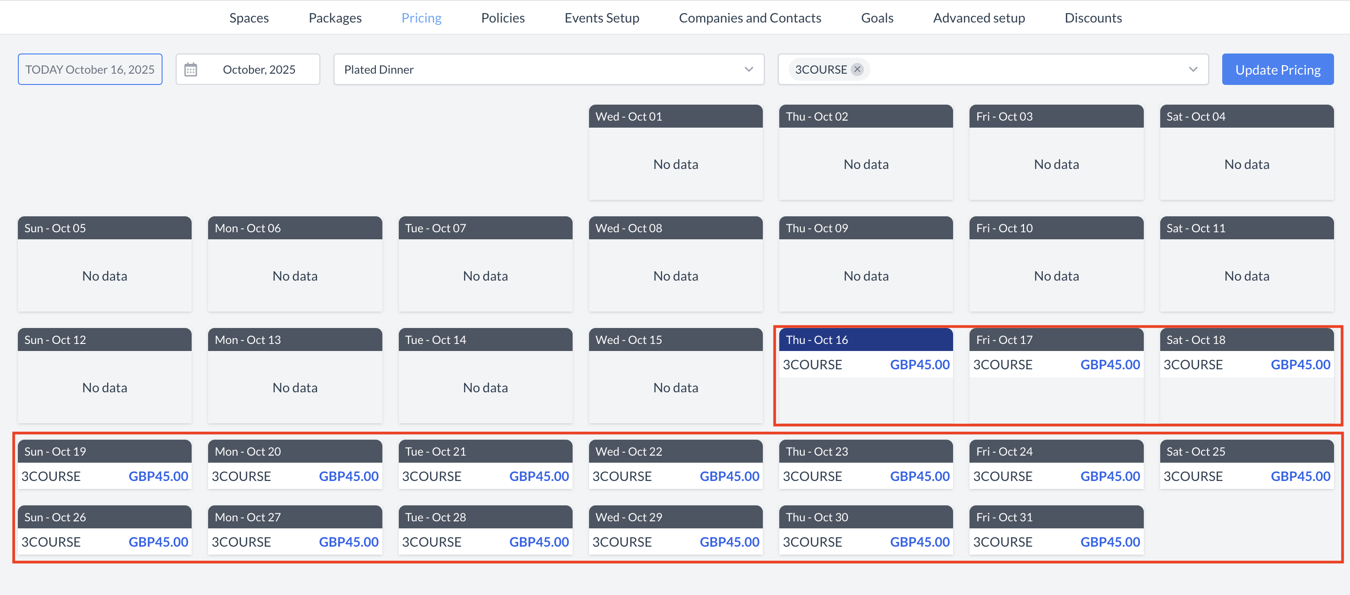
Task: Open the Packages tab
Action: (x=335, y=17)
